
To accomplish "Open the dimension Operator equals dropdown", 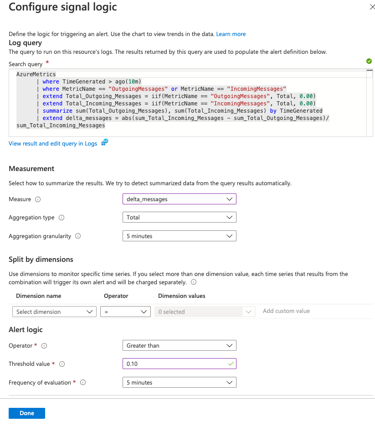I will point(125,312).
